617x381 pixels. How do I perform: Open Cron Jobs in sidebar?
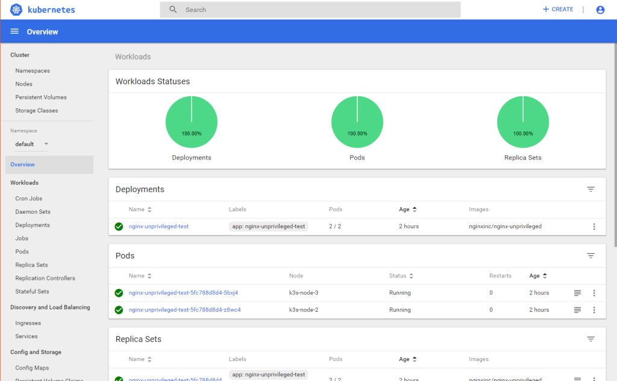click(x=29, y=199)
